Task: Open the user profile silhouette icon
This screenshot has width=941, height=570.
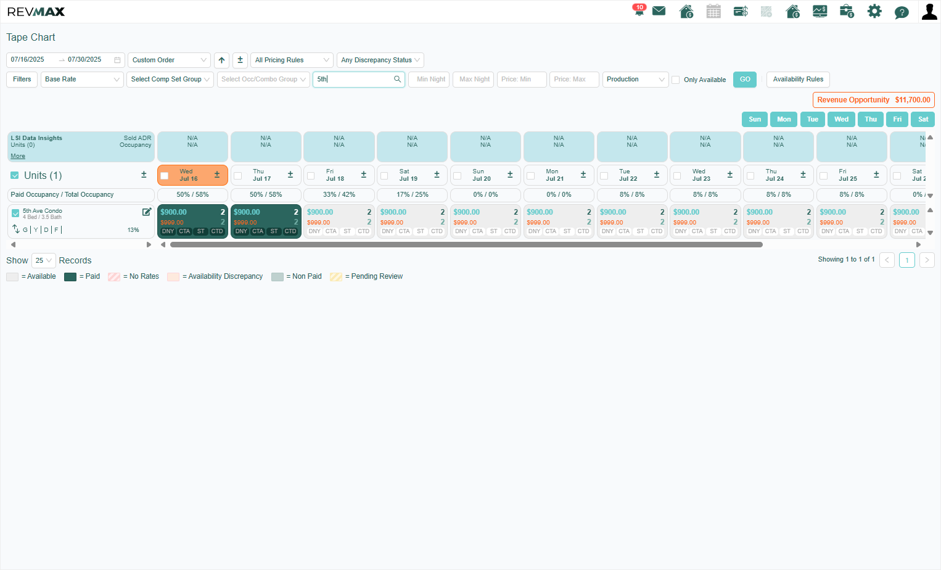Action: click(929, 11)
